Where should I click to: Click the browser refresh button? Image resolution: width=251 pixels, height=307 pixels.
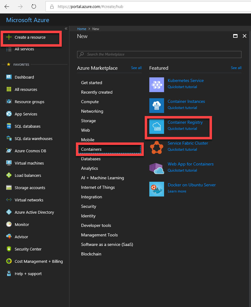coord(34,7)
